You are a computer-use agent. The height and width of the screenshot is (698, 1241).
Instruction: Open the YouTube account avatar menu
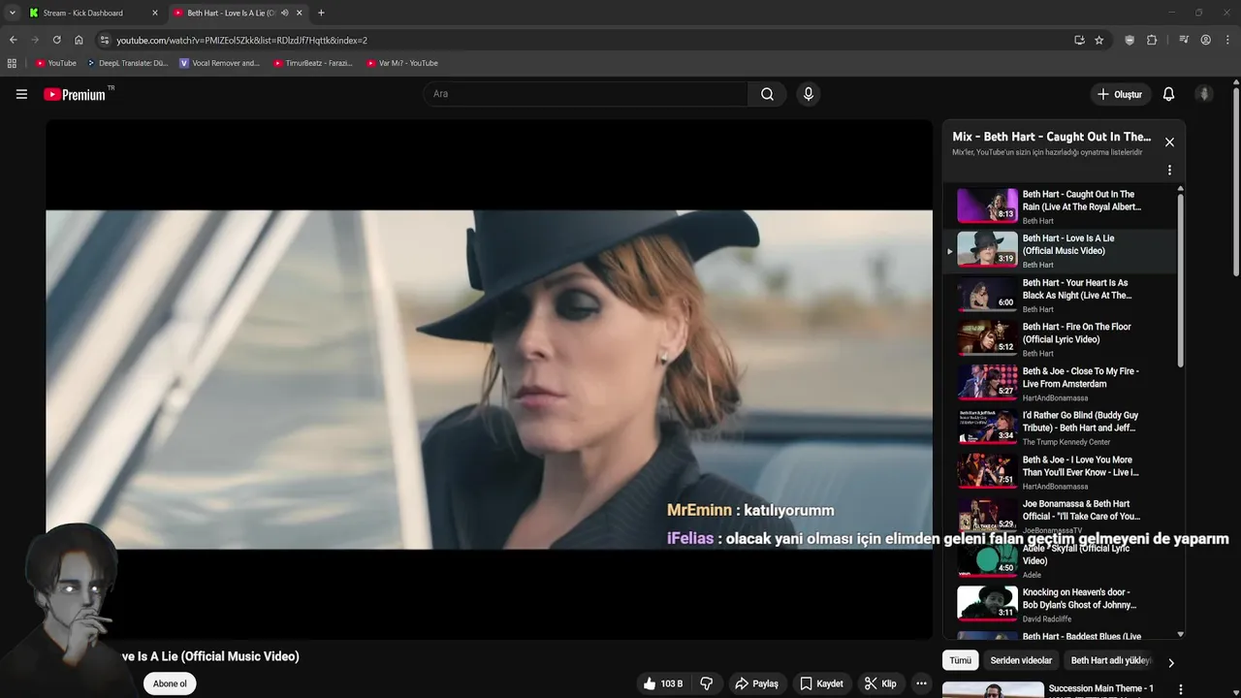[1204, 94]
